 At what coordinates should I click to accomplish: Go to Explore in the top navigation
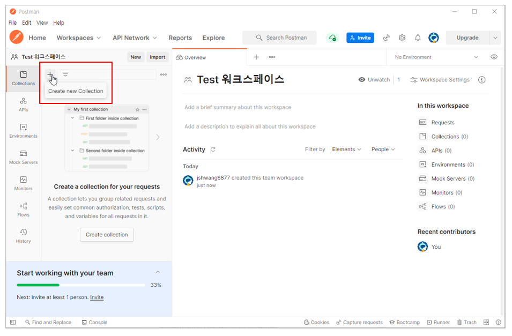(x=213, y=38)
